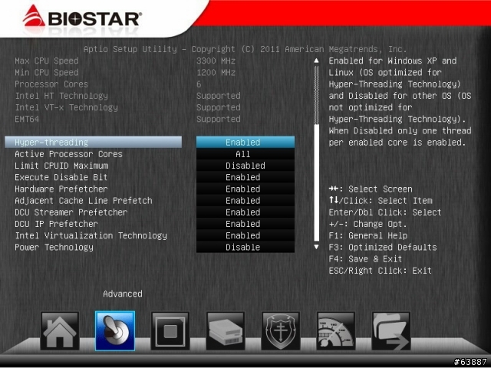This screenshot has width=491, height=368.
Task: Click Intel VT-x Technology info row
Action: (x=128, y=107)
